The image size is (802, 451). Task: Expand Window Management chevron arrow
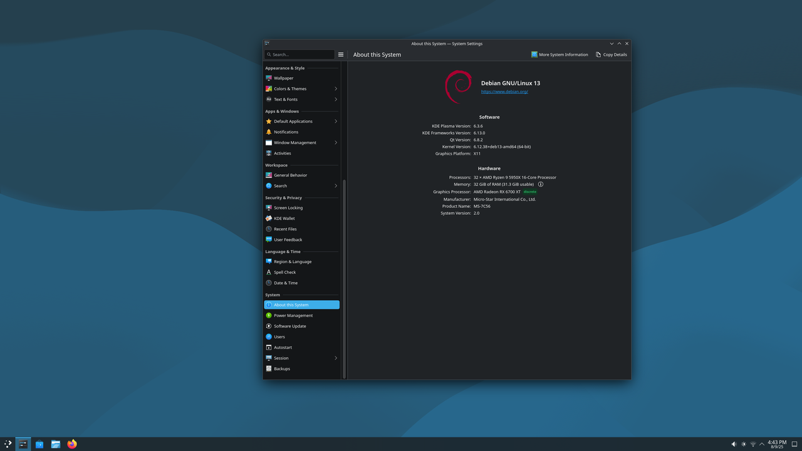point(336,143)
